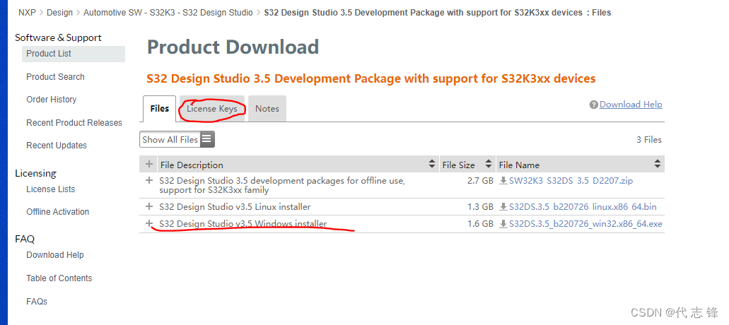Open Download Help under FAQ sidebar
The image size is (729, 325).
pyautogui.click(x=55, y=255)
